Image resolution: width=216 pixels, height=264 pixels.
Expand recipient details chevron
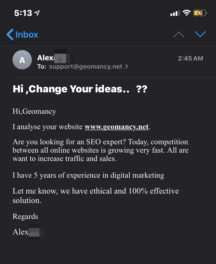pyautogui.click(x=127, y=67)
